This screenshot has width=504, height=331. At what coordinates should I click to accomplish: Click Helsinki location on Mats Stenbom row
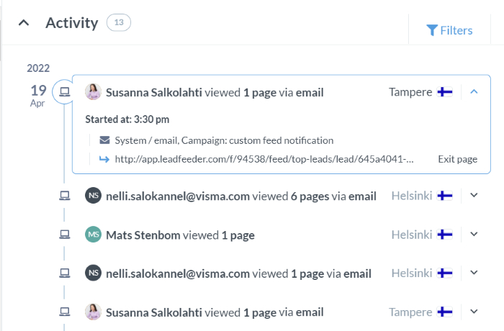click(x=412, y=235)
